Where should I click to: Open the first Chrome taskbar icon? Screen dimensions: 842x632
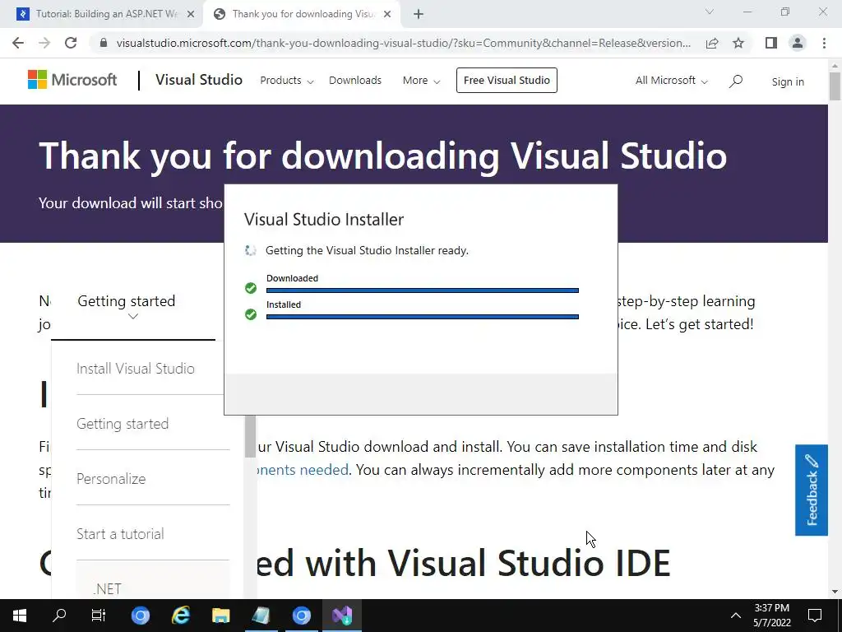coord(141,616)
